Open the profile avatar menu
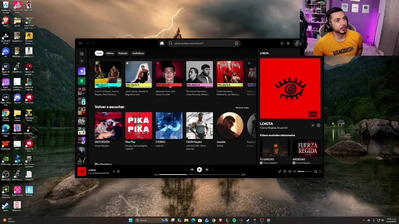This screenshot has width=399, height=224. click(x=297, y=43)
